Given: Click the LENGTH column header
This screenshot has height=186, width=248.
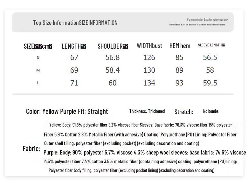Looking at the screenshot, I should (74, 46).
